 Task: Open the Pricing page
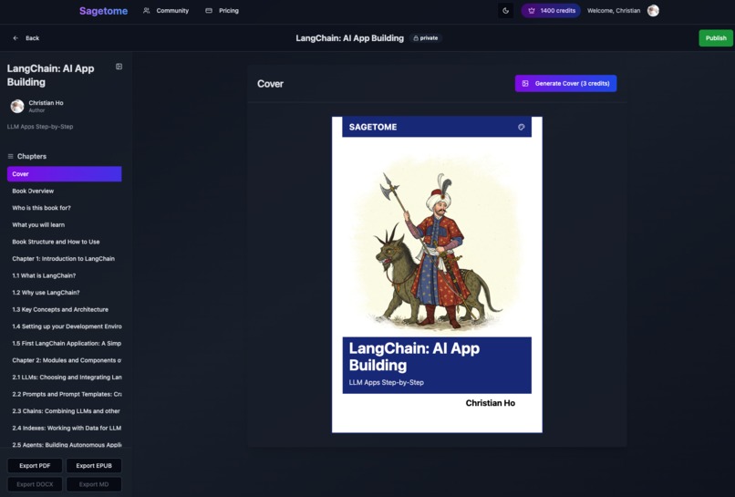223,11
